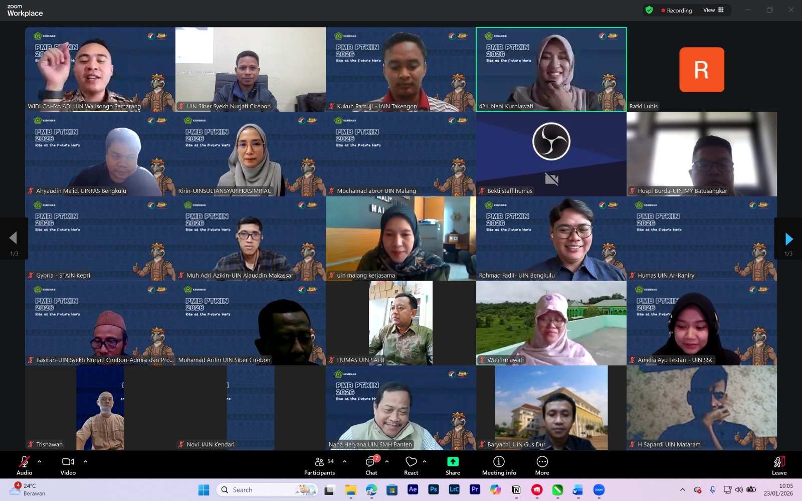Screen dimensions: 802x501
Task: Expand the Participants options arrow
Action: (344, 461)
